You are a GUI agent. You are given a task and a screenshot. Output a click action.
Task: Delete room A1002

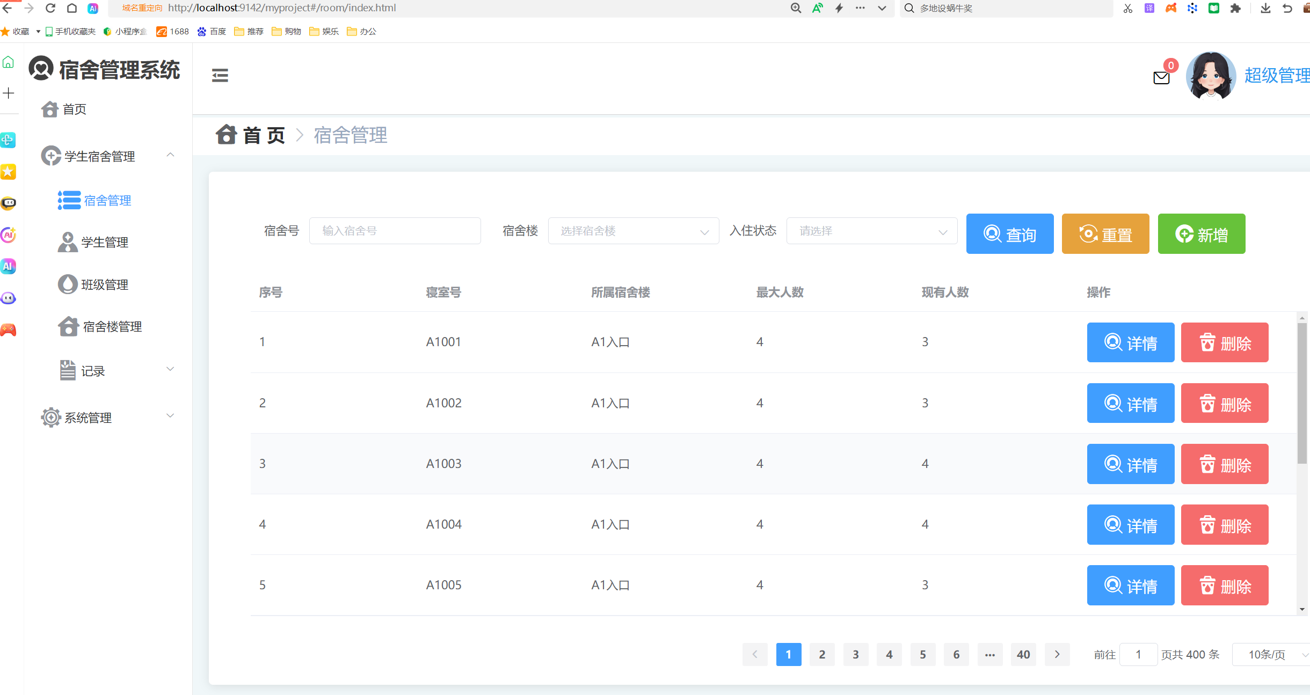(x=1225, y=403)
